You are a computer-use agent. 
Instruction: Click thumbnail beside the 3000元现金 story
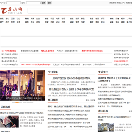tap(10, 121)
